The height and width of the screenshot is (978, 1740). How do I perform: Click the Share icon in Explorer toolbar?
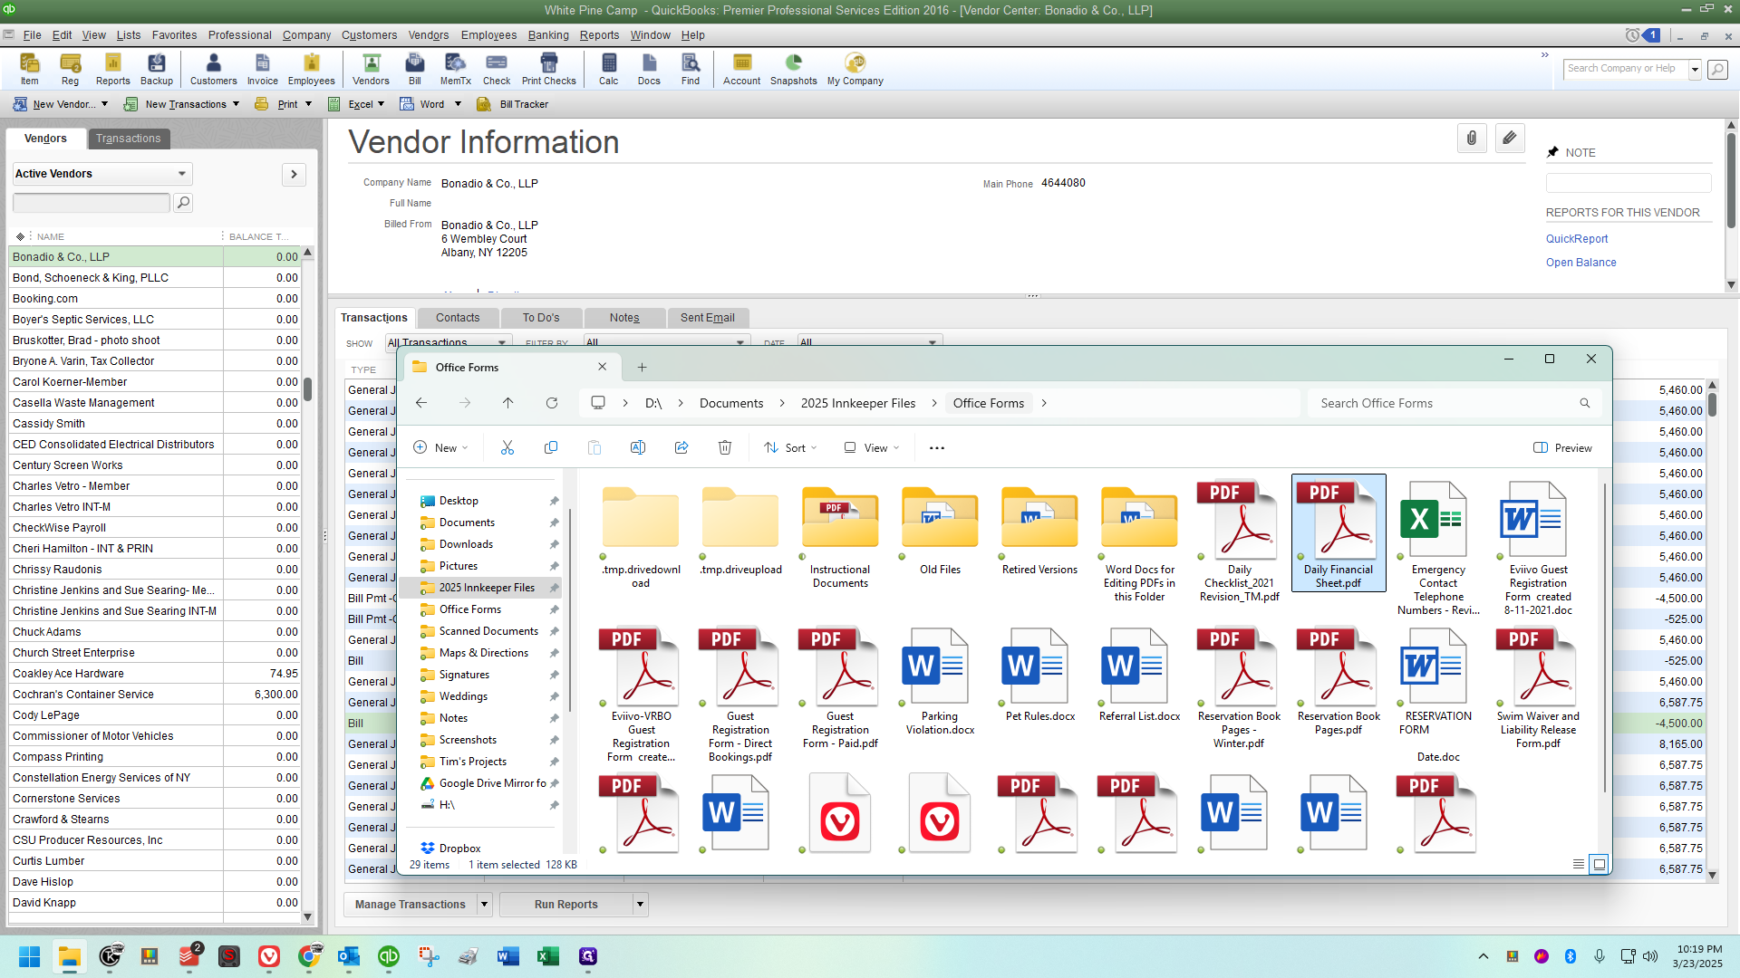click(x=681, y=447)
